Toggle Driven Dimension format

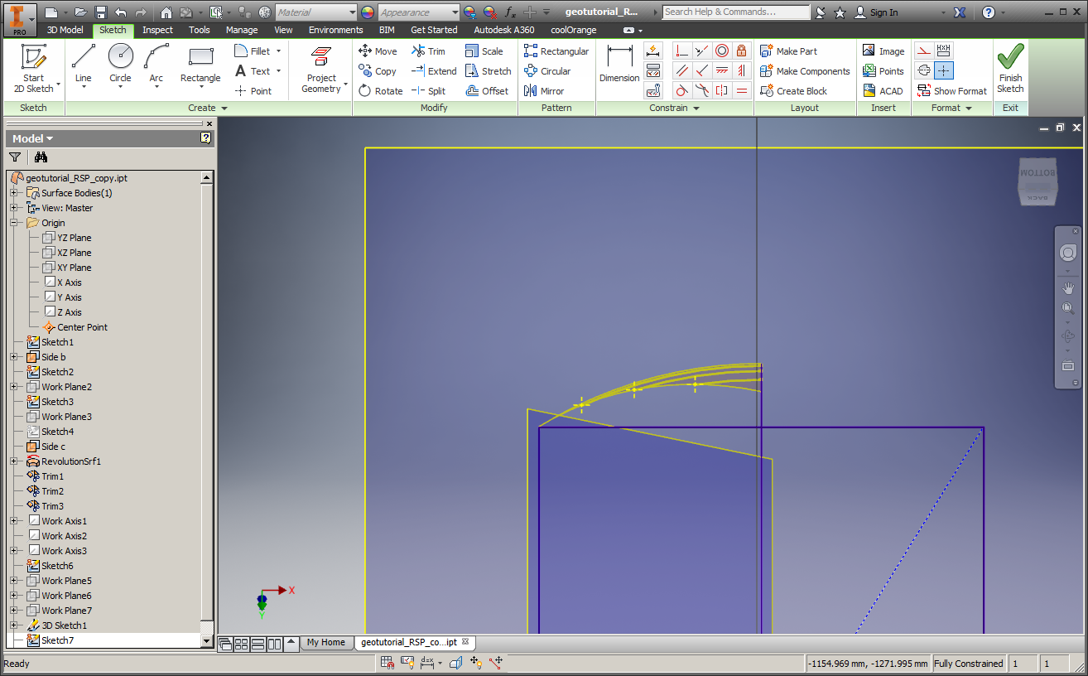(x=943, y=51)
